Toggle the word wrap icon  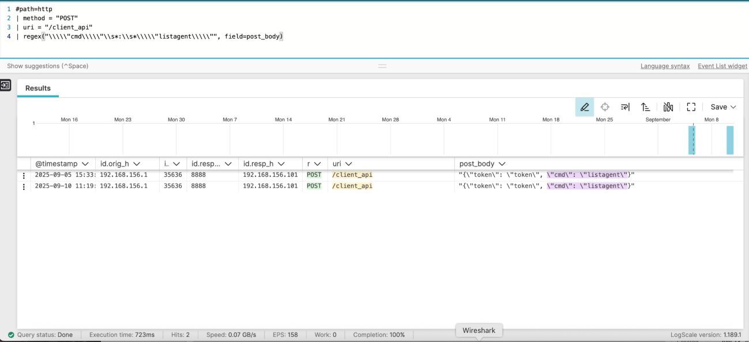click(x=625, y=107)
